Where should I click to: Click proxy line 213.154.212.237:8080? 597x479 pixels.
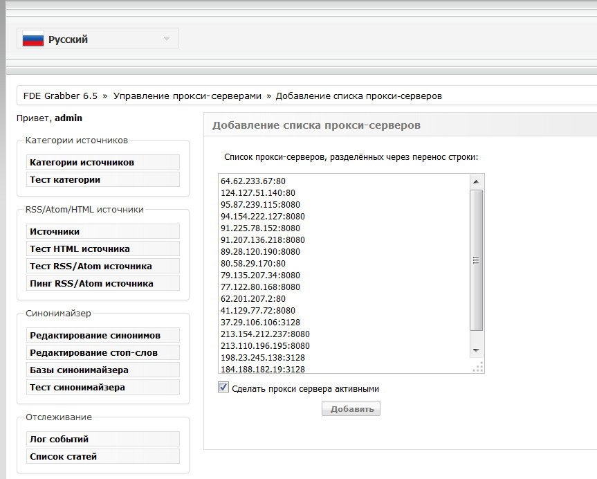265,334
